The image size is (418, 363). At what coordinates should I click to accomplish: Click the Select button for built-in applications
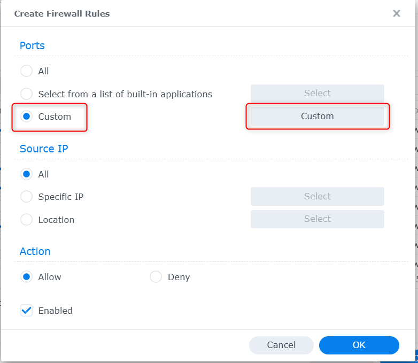click(317, 93)
